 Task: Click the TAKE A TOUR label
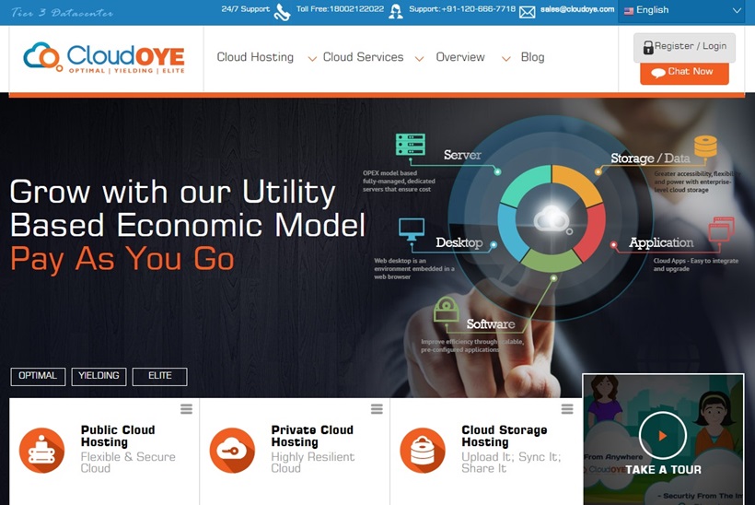pos(663,469)
